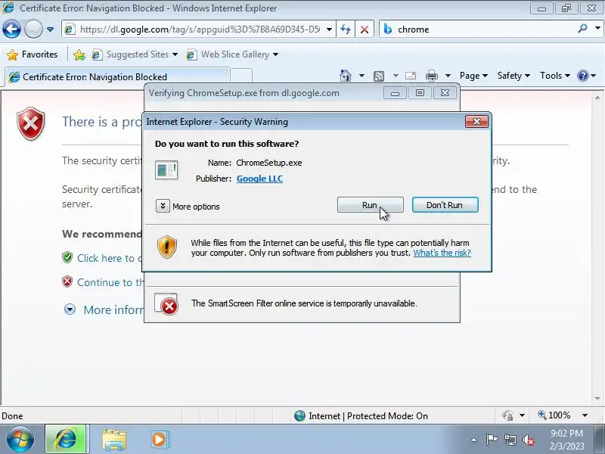Click the Print icon

[x=432, y=76]
